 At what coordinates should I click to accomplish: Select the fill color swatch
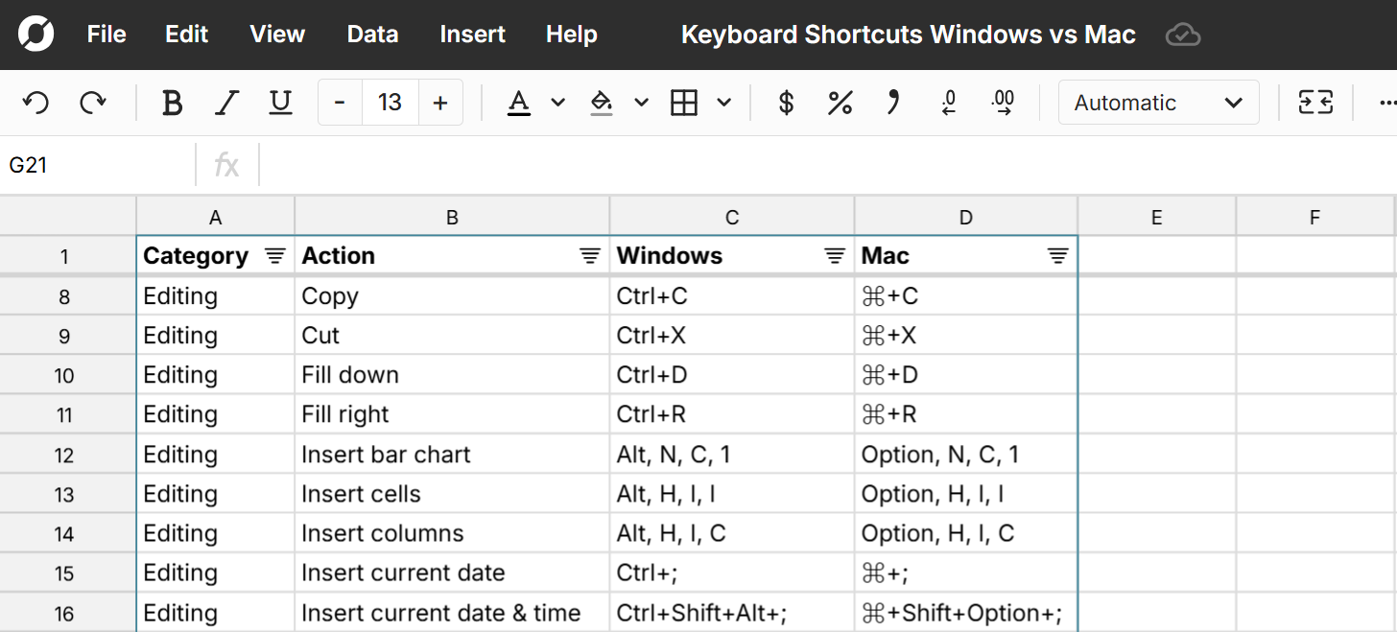click(x=602, y=102)
